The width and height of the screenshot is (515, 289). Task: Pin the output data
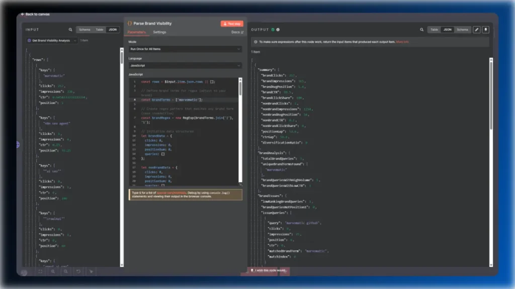(x=486, y=30)
